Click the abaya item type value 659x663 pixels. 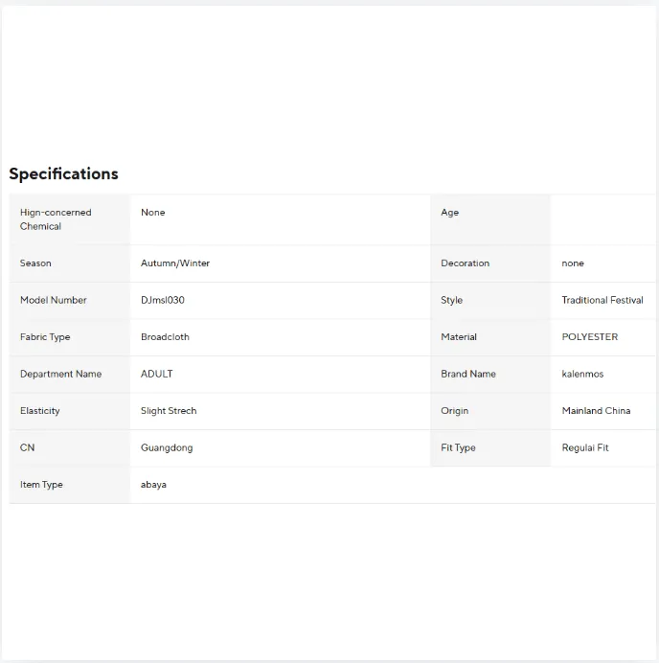click(153, 485)
